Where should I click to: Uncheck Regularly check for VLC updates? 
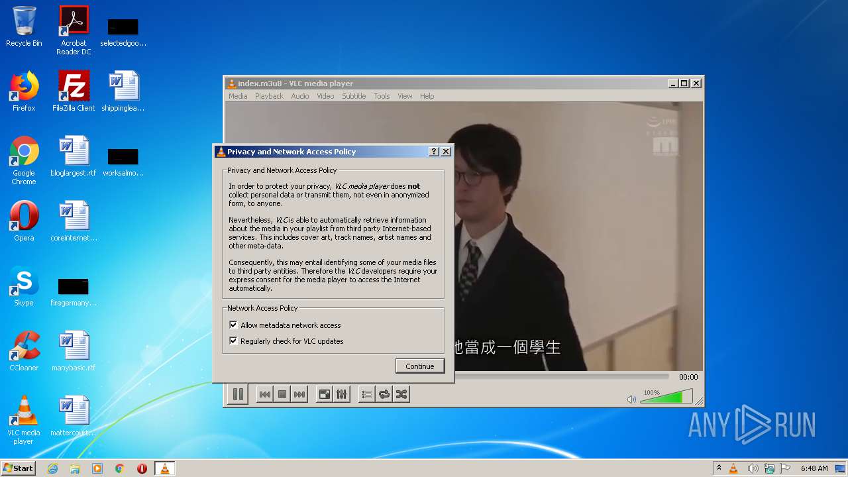(x=233, y=341)
